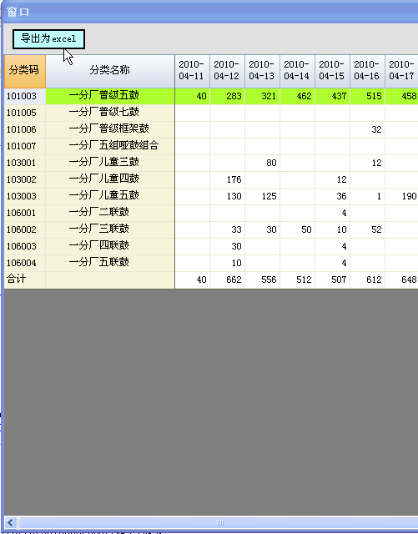418x534 pixels.
Task: Select the 分类名称 column header
Action: pyautogui.click(x=109, y=71)
